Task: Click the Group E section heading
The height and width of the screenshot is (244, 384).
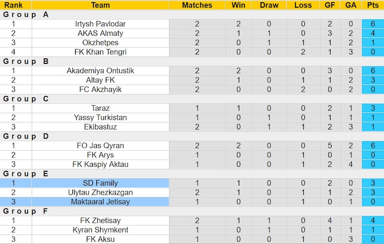Action: coord(26,173)
